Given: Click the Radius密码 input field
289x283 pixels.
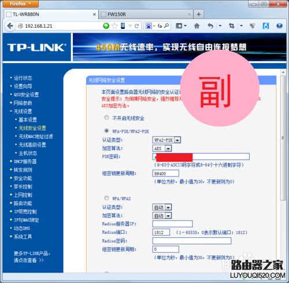Looking at the screenshot, I should pos(192,241).
